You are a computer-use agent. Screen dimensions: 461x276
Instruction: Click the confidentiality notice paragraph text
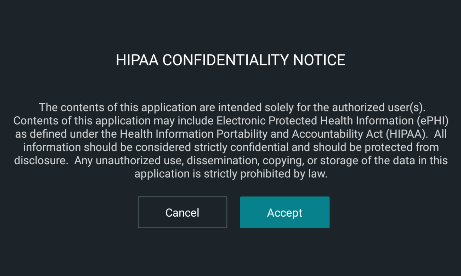(x=230, y=140)
